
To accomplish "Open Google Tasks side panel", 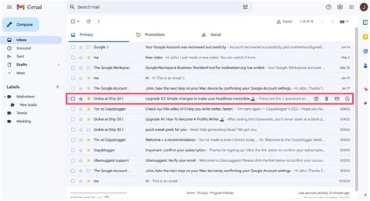I will (365, 51).
